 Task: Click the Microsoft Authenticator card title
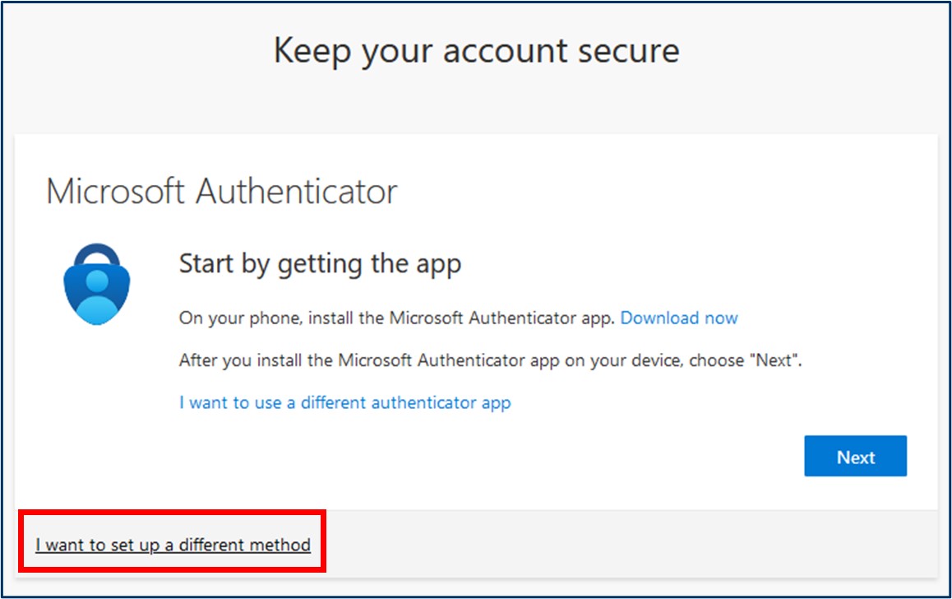tap(222, 192)
